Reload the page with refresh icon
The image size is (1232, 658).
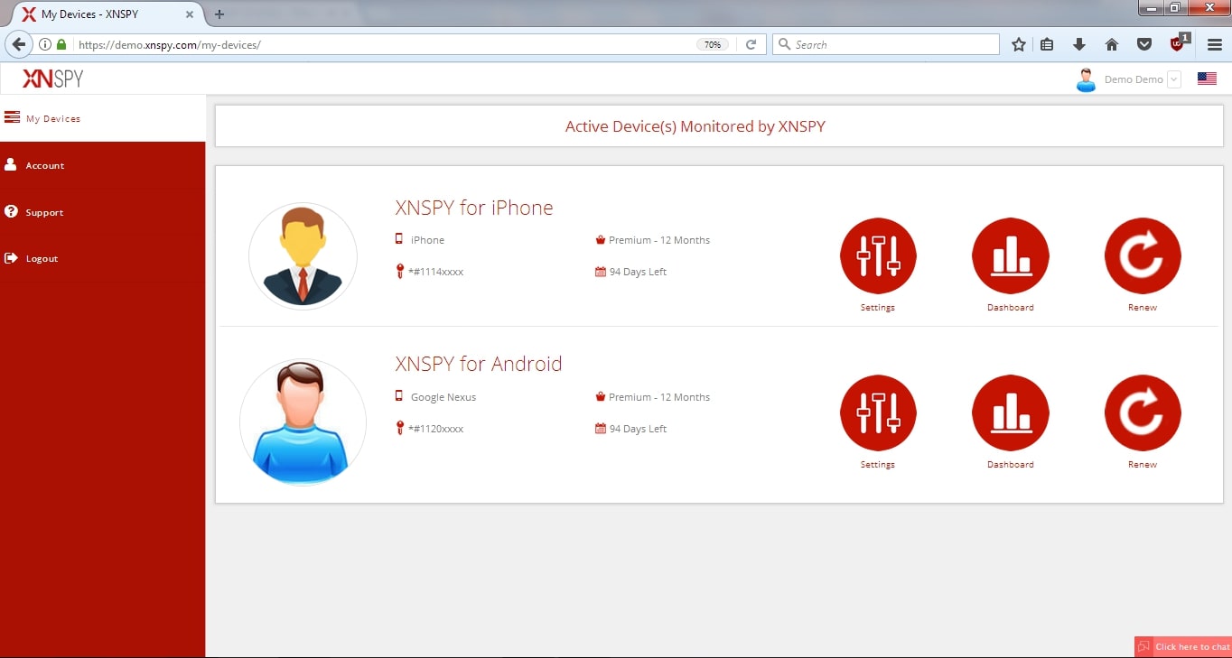click(x=751, y=44)
